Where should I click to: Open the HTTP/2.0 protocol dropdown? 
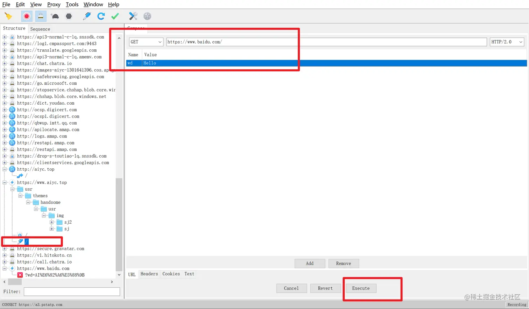point(507,42)
